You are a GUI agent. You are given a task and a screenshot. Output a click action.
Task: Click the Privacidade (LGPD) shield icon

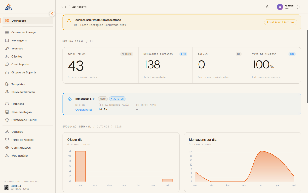[7, 120]
